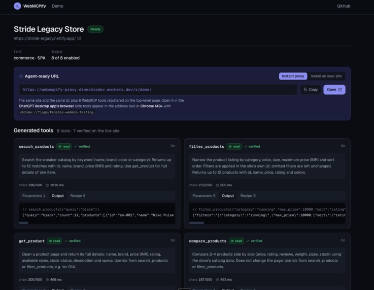The image size is (374, 290).
Task: Click the eye read badge on compare_products
Action: [236, 241]
